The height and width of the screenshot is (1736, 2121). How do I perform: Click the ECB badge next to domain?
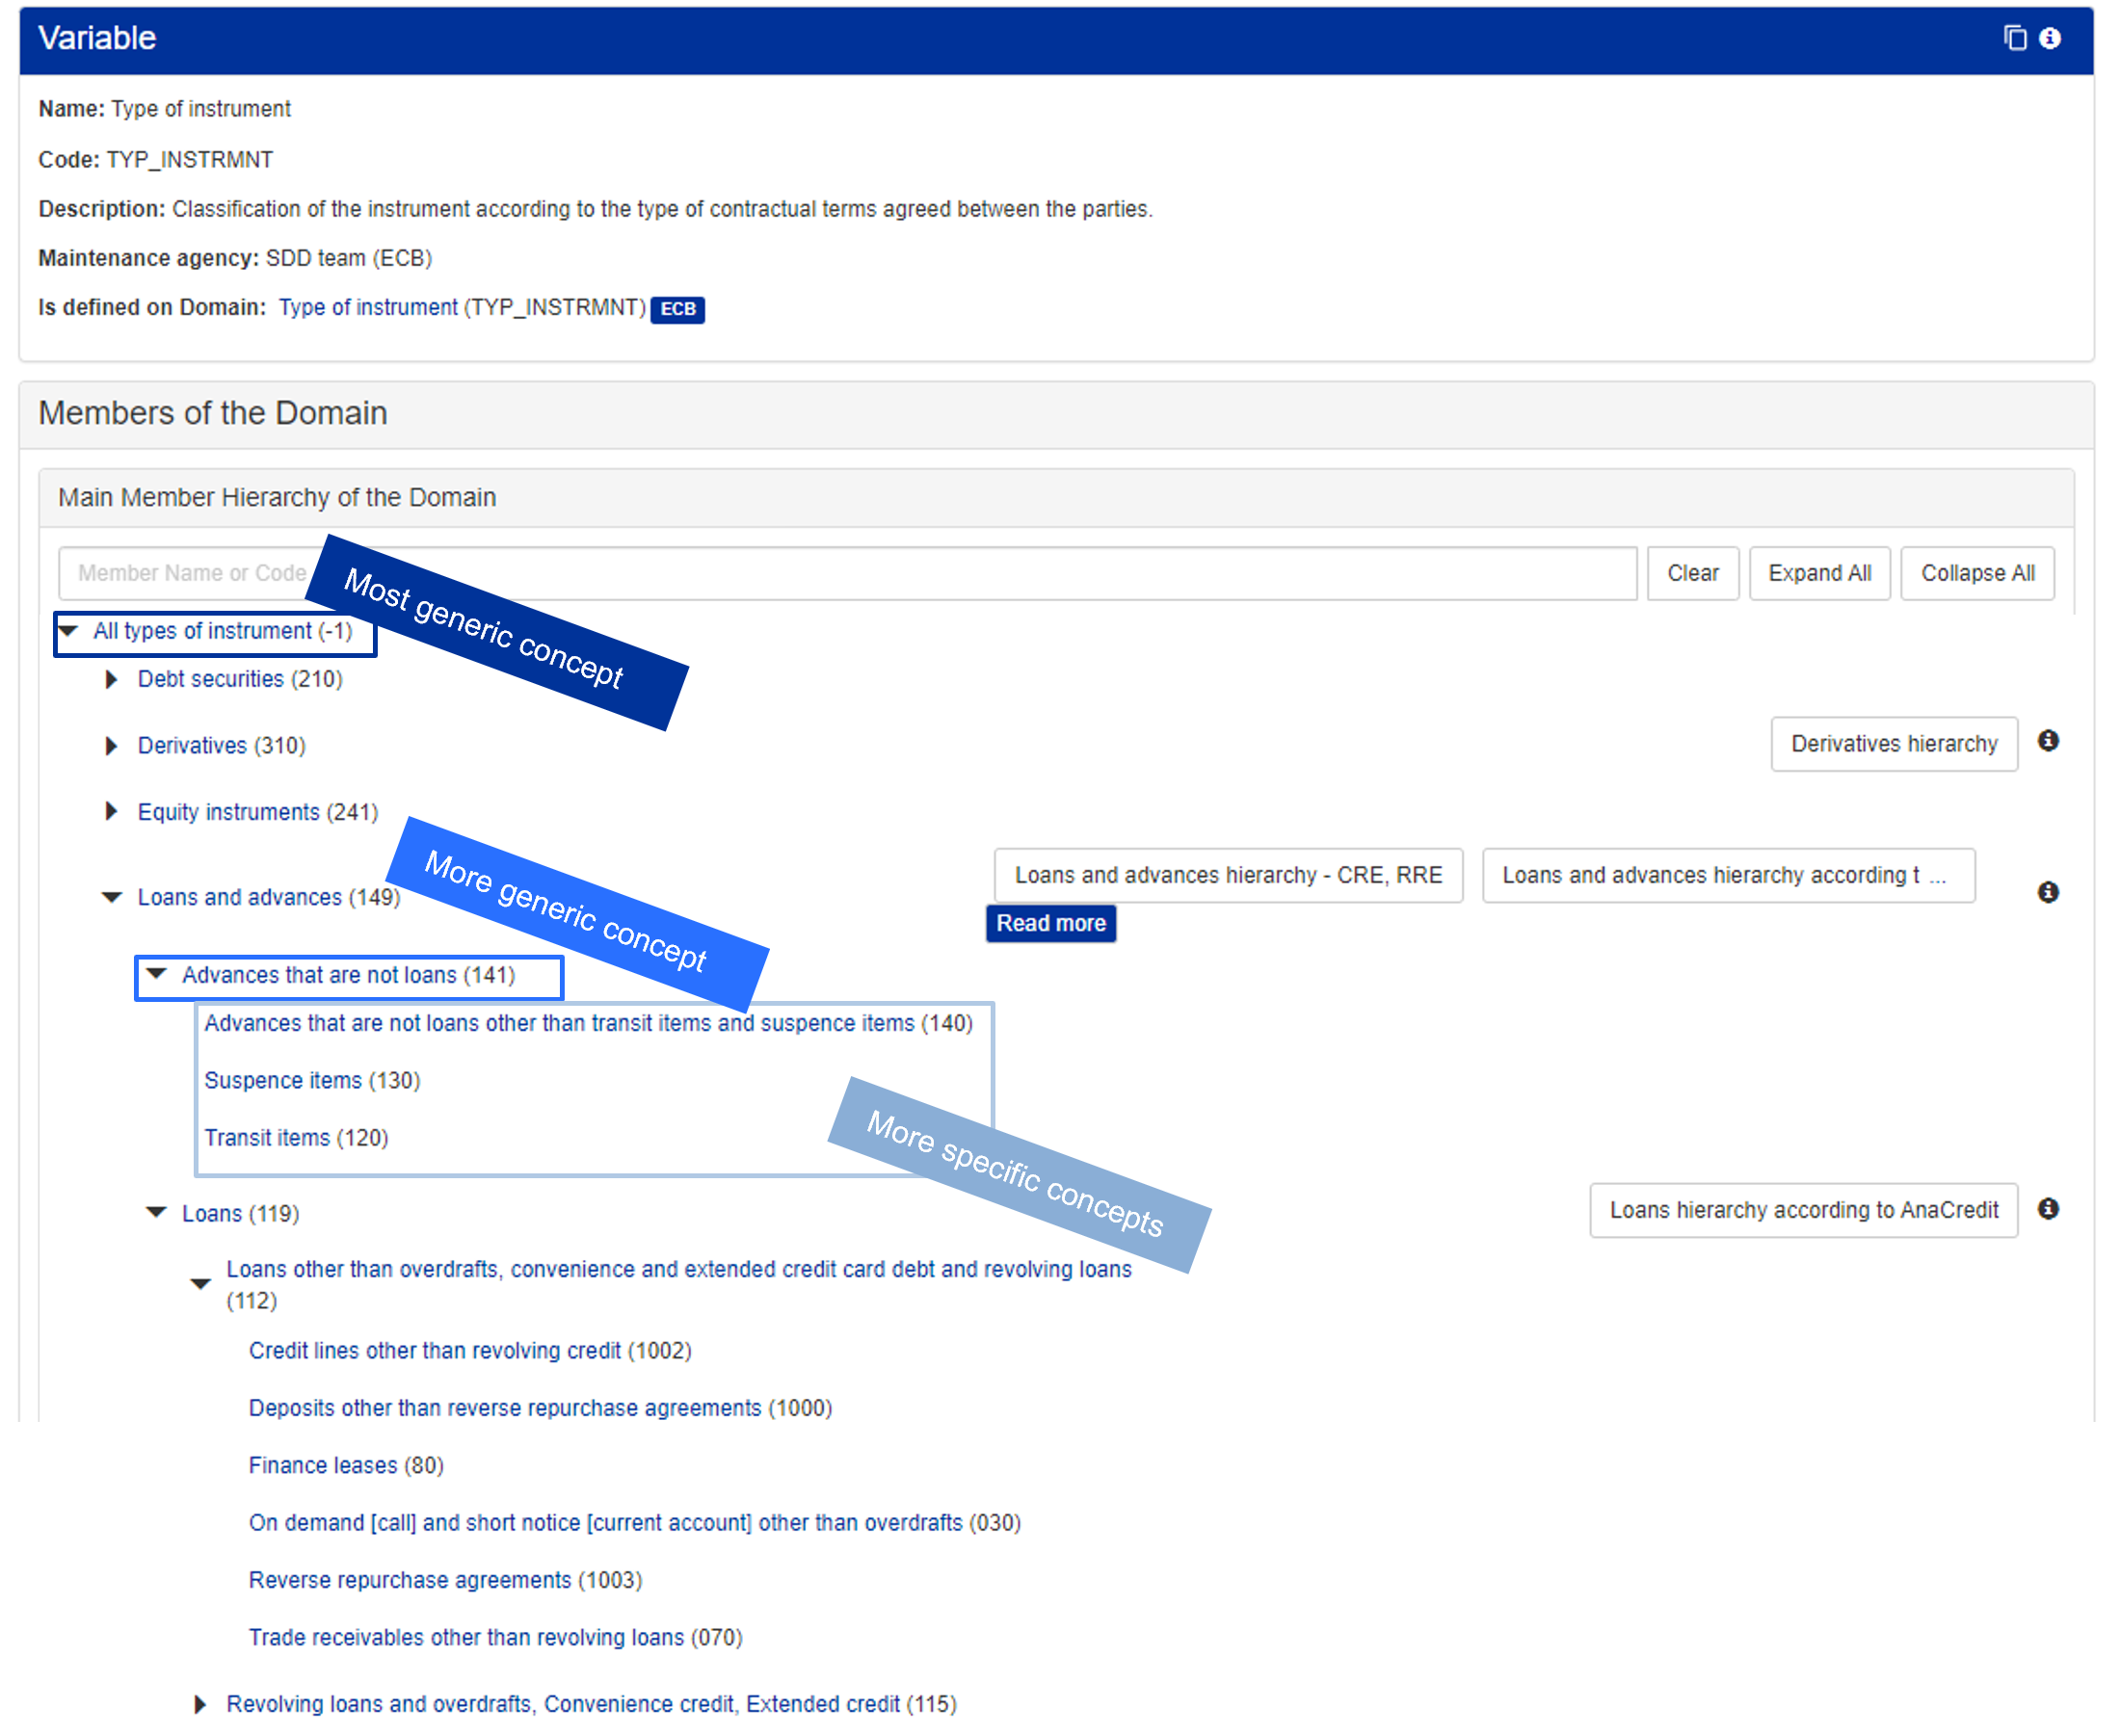pyautogui.click(x=677, y=309)
